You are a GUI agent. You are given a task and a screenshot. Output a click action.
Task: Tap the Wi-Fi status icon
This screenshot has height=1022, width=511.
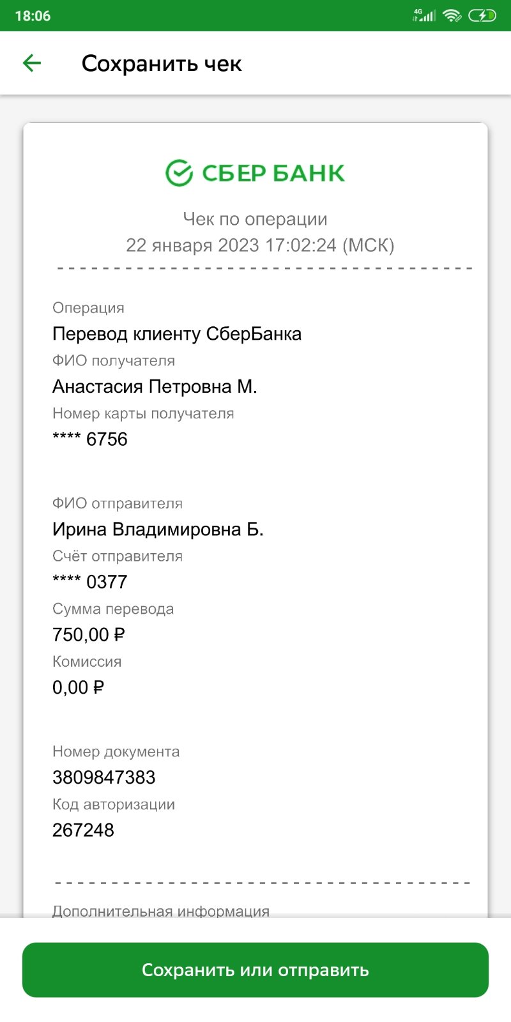click(x=452, y=15)
